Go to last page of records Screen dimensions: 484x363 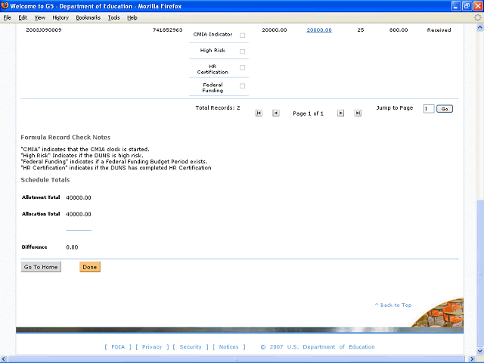(358, 113)
